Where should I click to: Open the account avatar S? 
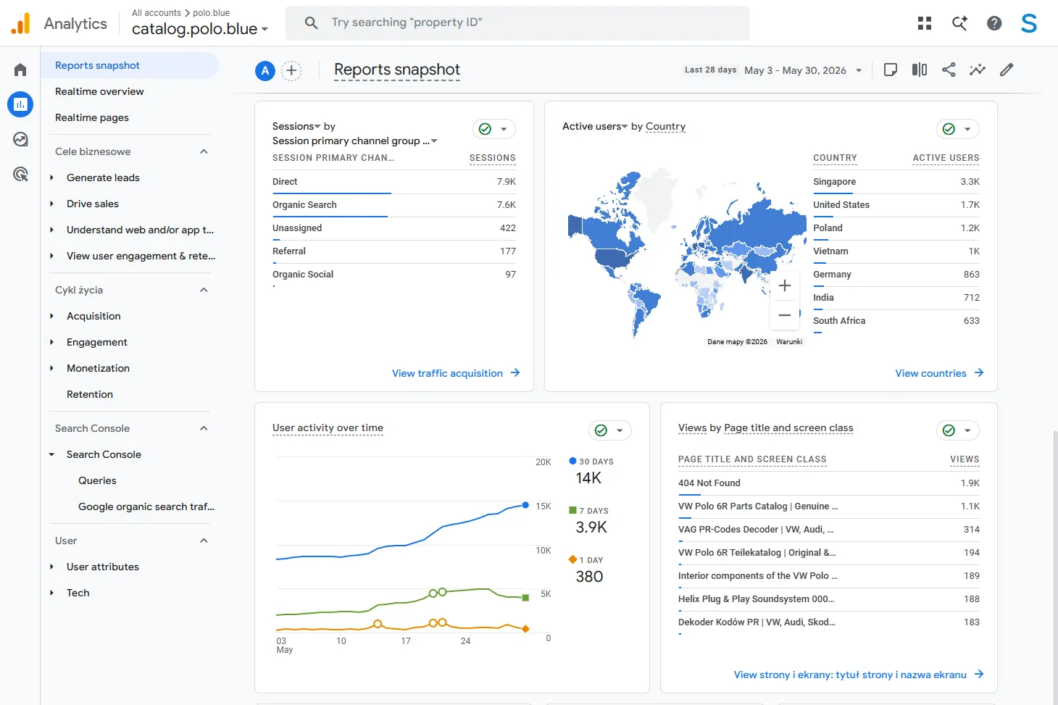[x=1029, y=23]
